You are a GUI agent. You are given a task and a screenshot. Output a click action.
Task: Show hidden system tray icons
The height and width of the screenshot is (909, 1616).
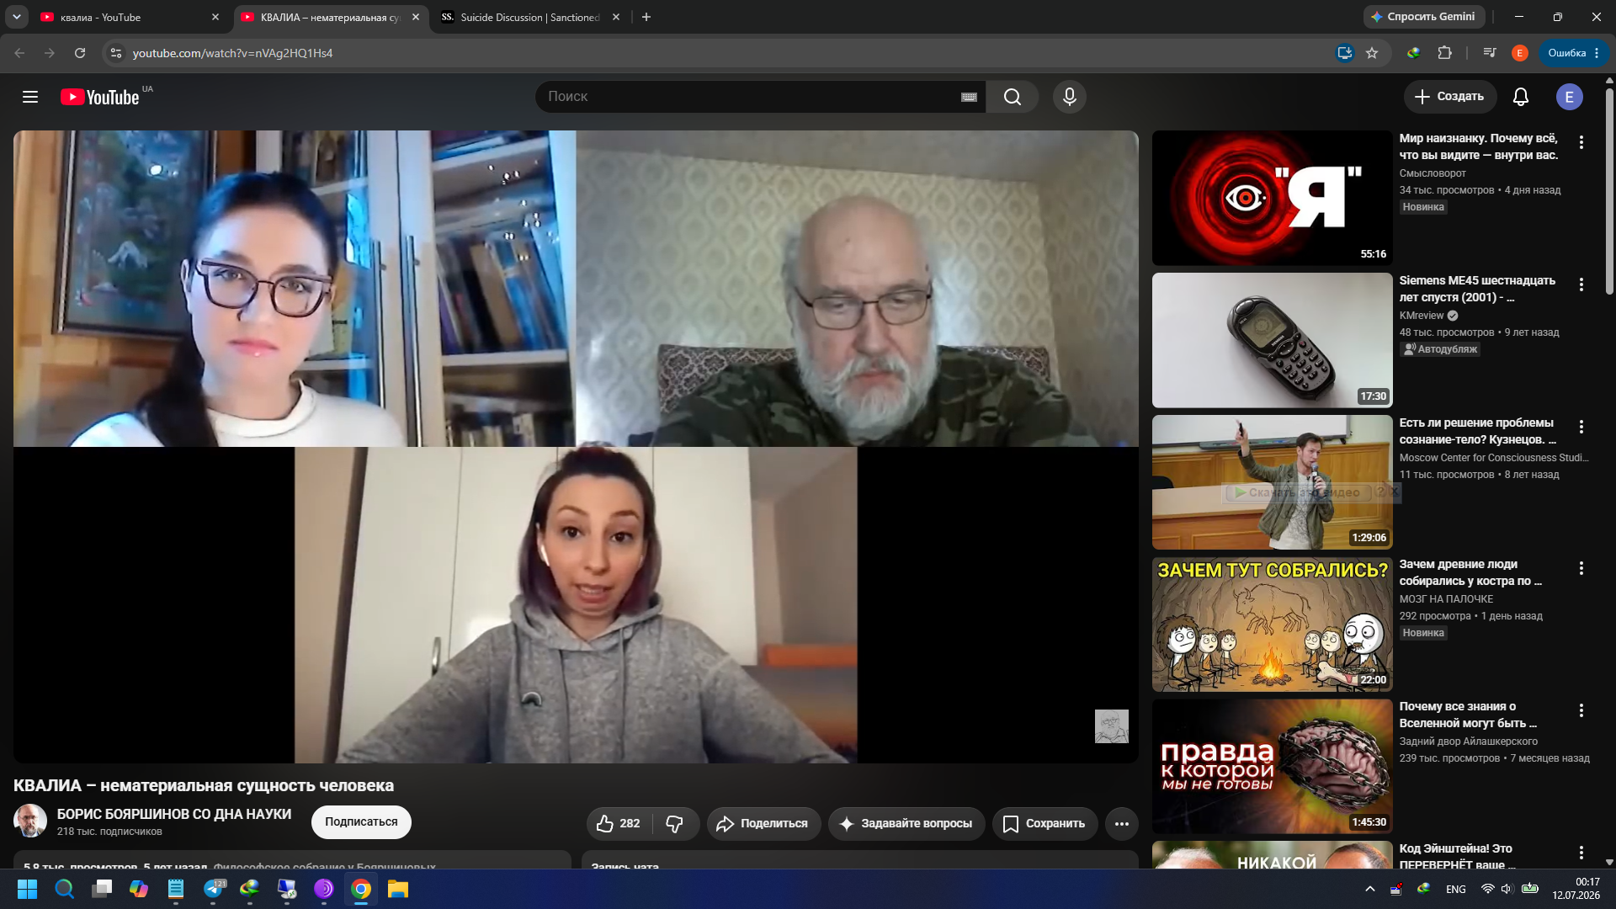pos(1370,889)
